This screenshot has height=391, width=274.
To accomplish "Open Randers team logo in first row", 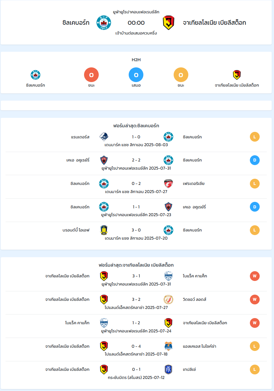I will [x=104, y=137].
